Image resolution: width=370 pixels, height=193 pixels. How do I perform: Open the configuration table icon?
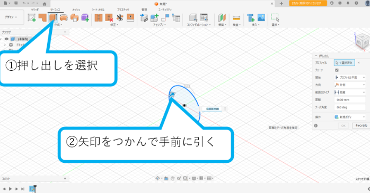(204, 18)
